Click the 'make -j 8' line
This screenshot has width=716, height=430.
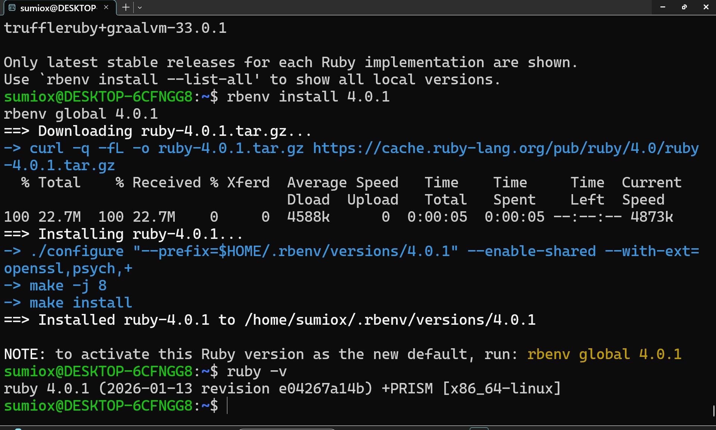(68, 286)
